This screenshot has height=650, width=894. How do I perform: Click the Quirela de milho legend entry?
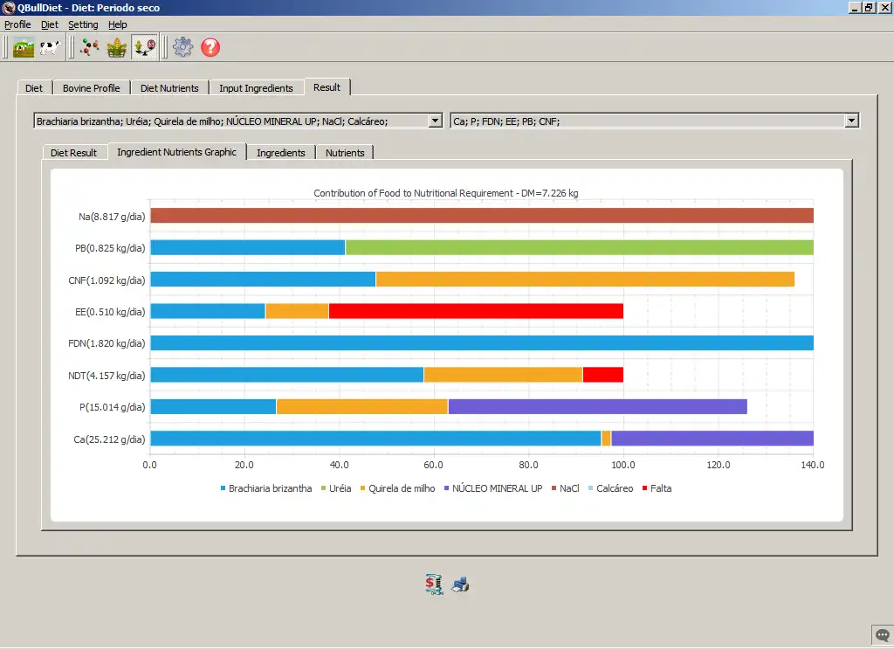coord(397,488)
